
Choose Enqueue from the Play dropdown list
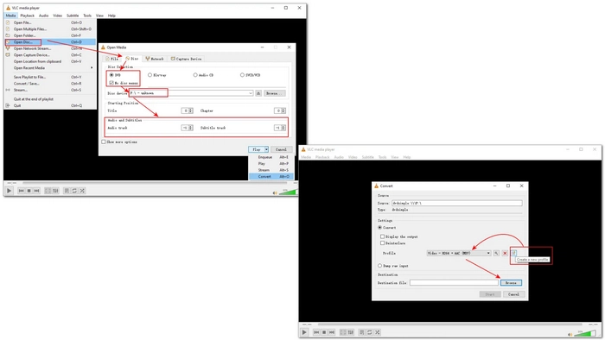point(271,157)
